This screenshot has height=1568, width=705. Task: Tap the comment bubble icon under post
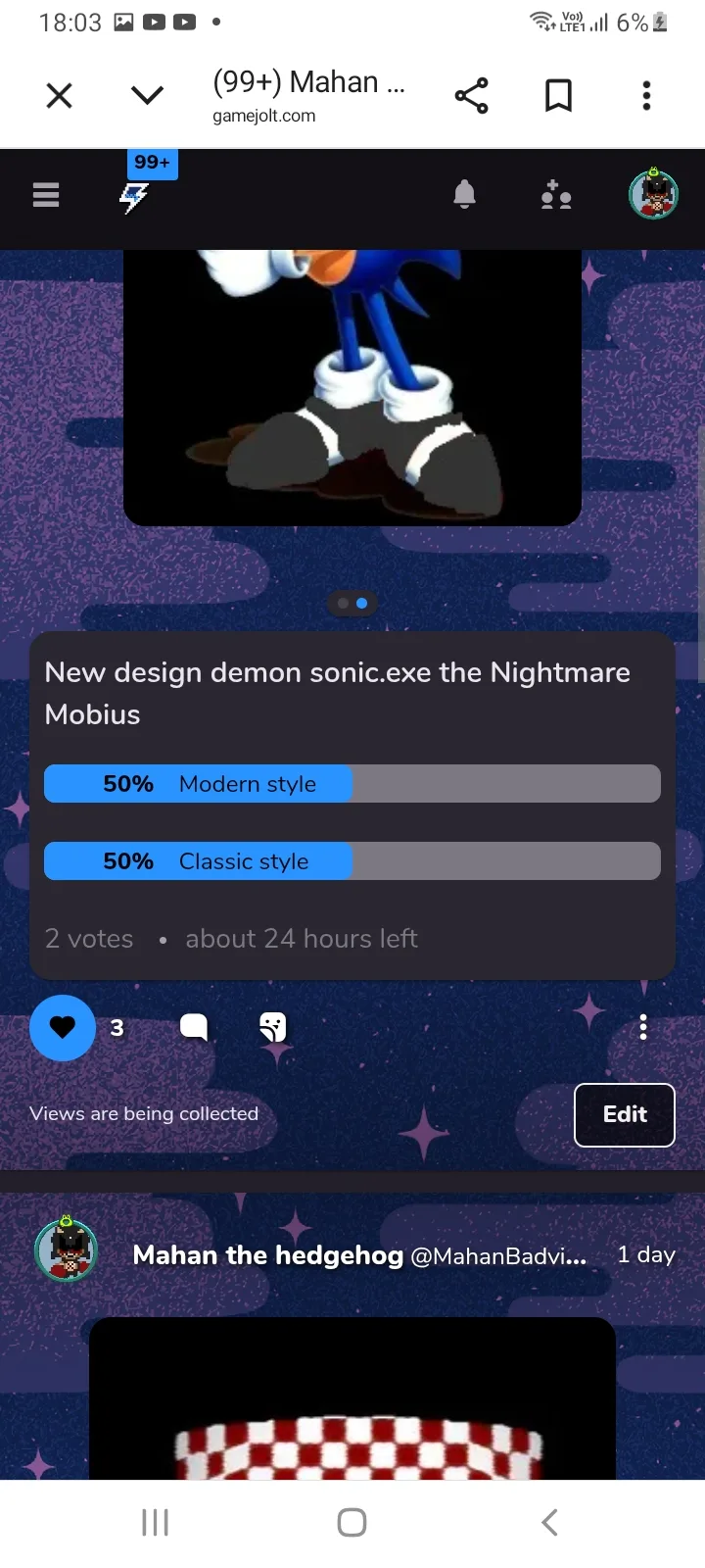(194, 1027)
